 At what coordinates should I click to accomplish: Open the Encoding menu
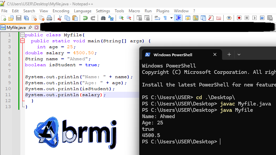click(61, 11)
